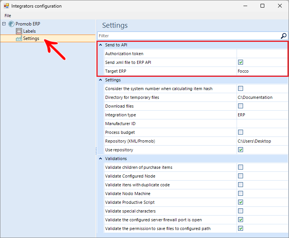This screenshot has width=289, height=238.
Task: Check Validate Configured Node box
Action: pyautogui.click(x=240, y=176)
